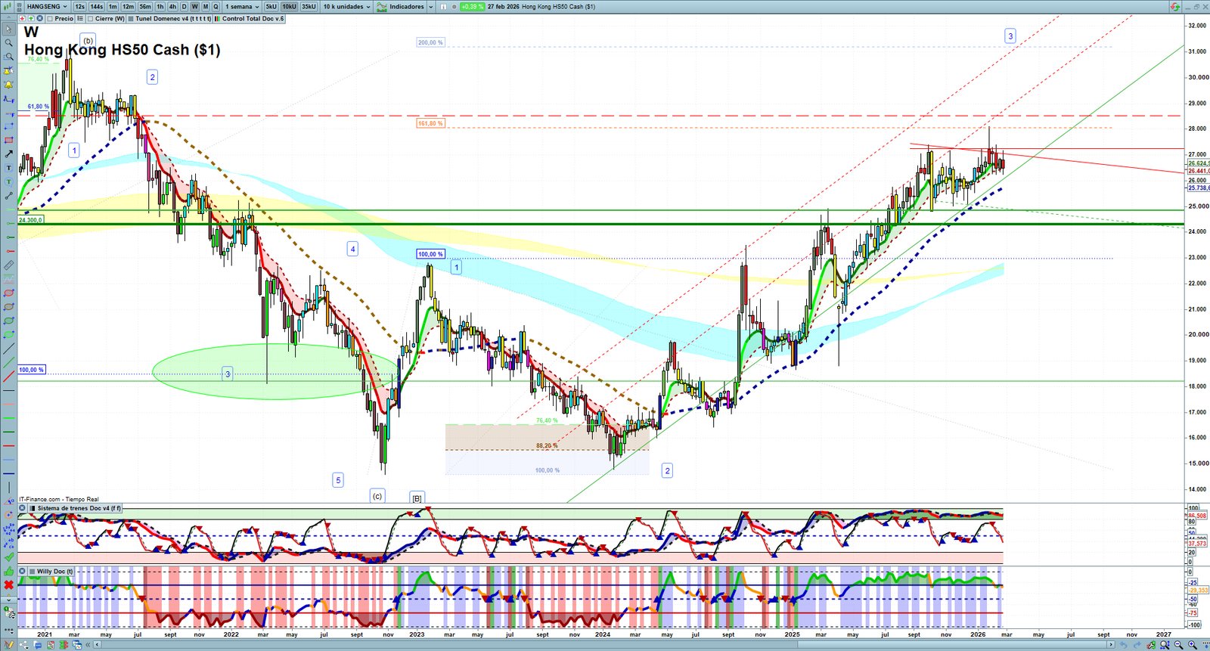Choose the red rectangle drawing tool

click(x=8, y=140)
